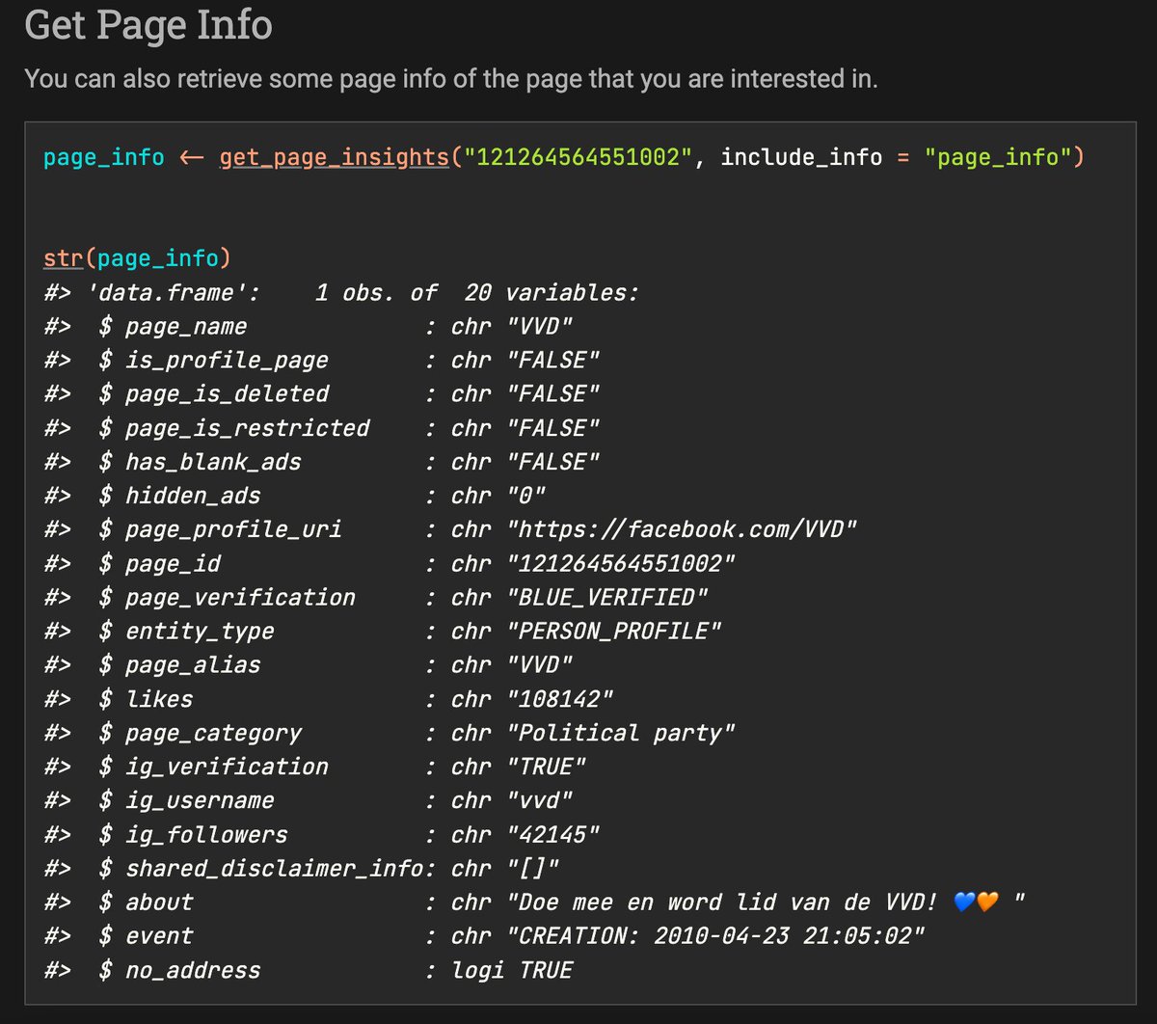The image size is (1157, 1024).
Task: Select the page_info variable before the arrow
Action: [x=104, y=156]
